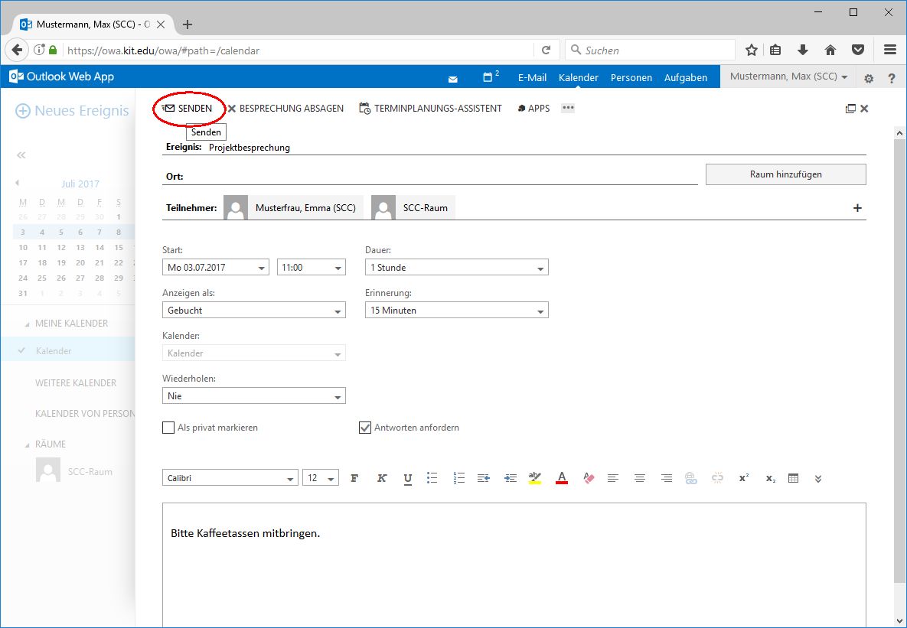Toggle underline formatting in editor toolbar

point(408,478)
